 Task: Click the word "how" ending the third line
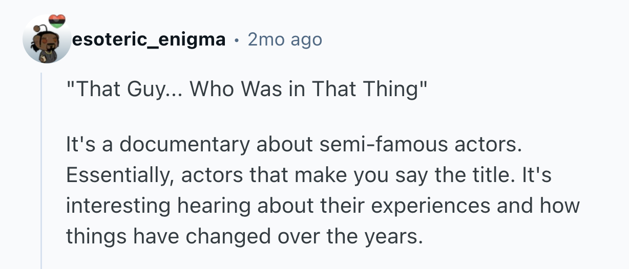(x=559, y=206)
